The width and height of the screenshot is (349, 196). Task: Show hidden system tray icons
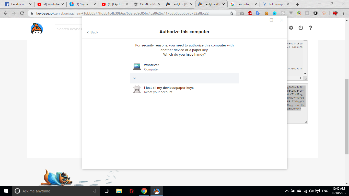[287, 191]
